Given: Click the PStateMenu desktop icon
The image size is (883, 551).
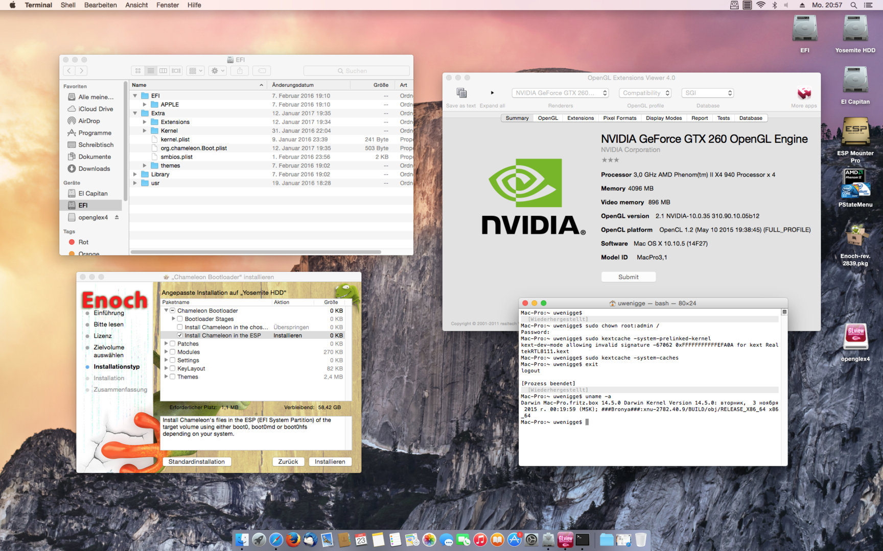Looking at the screenshot, I should pos(855,185).
